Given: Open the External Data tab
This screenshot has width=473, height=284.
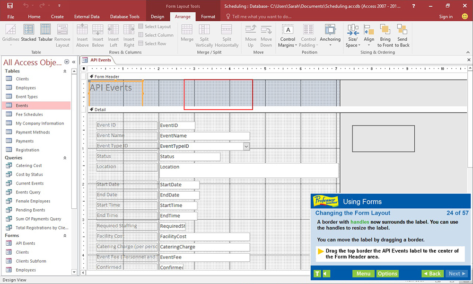Looking at the screenshot, I should point(87,17).
